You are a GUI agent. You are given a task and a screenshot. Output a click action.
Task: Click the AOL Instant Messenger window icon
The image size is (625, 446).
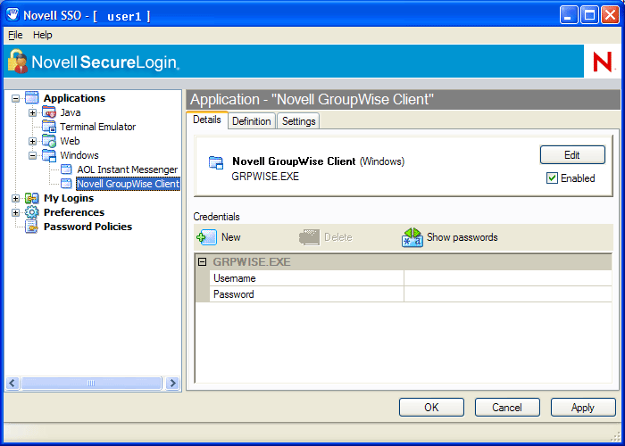click(x=66, y=169)
